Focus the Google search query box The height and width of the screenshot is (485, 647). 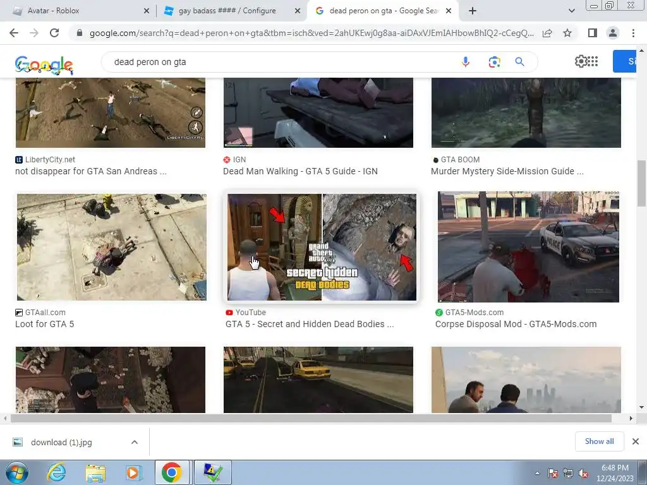pyautogui.click(x=281, y=62)
